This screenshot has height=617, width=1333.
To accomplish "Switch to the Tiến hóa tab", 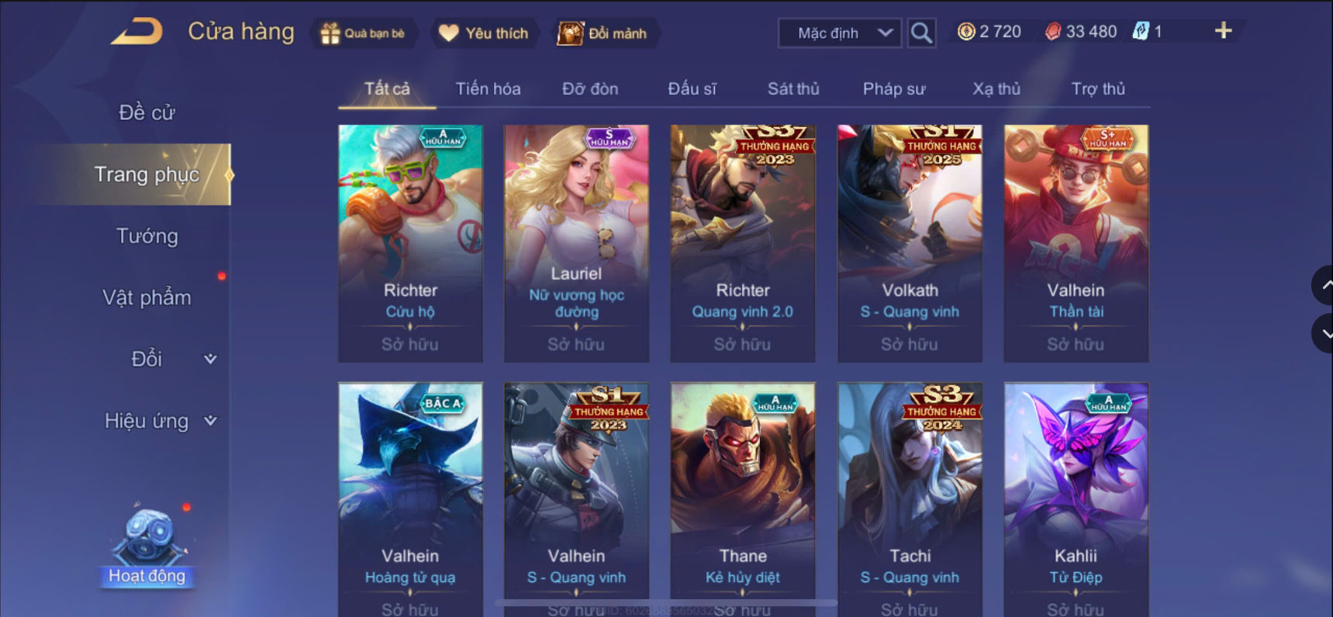I will click(x=488, y=89).
